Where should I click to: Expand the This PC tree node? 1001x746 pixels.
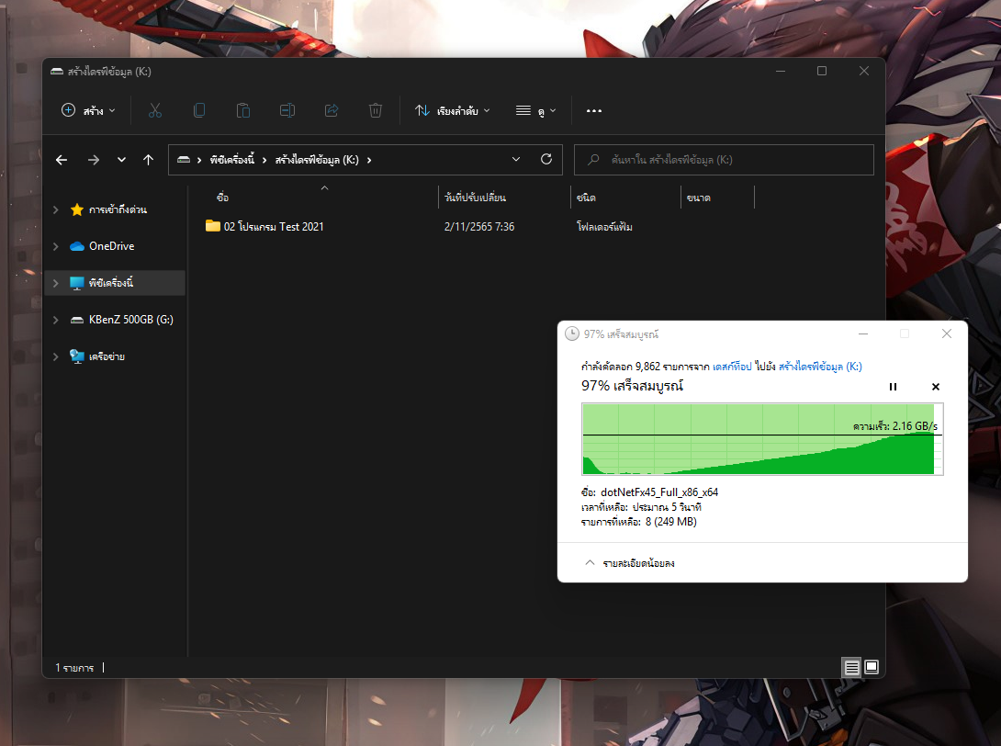pos(55,283)
